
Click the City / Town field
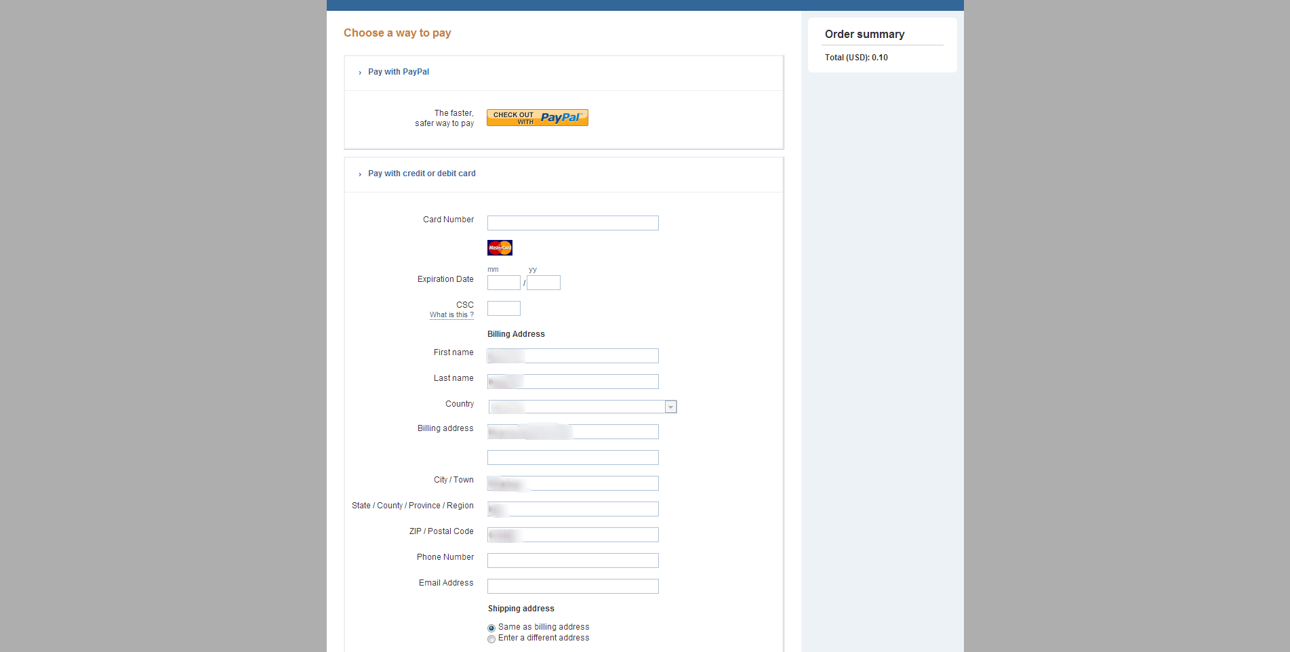click(573, 483)
